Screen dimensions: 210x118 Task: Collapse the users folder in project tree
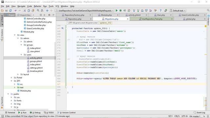(21, 55)
